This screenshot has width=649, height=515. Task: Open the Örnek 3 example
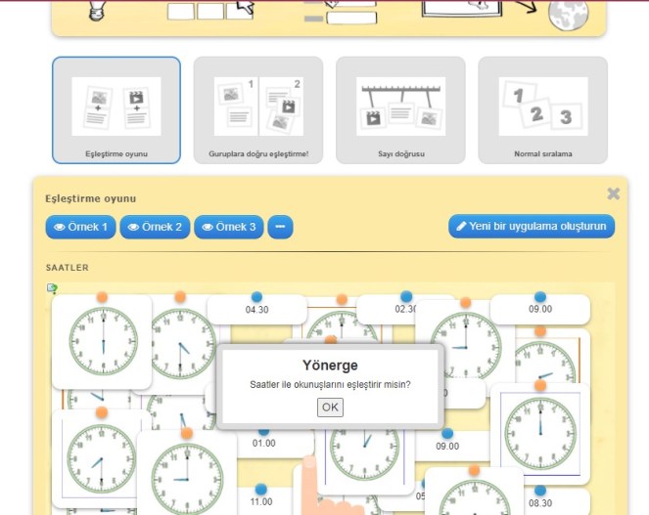[229, 227]
